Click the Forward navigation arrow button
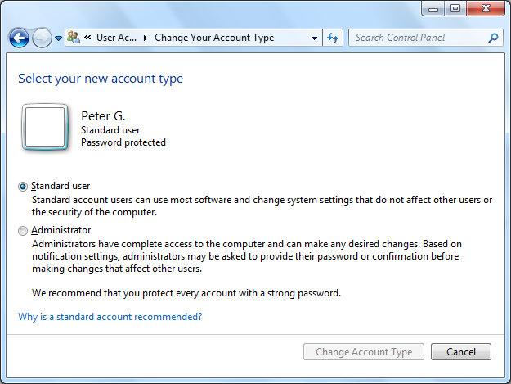 click(41, 38)
